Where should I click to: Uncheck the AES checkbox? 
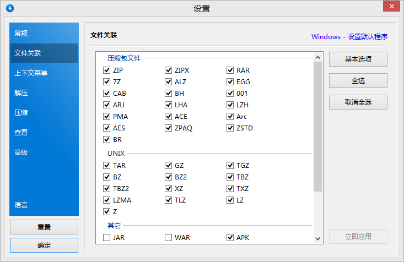[107, 128]
